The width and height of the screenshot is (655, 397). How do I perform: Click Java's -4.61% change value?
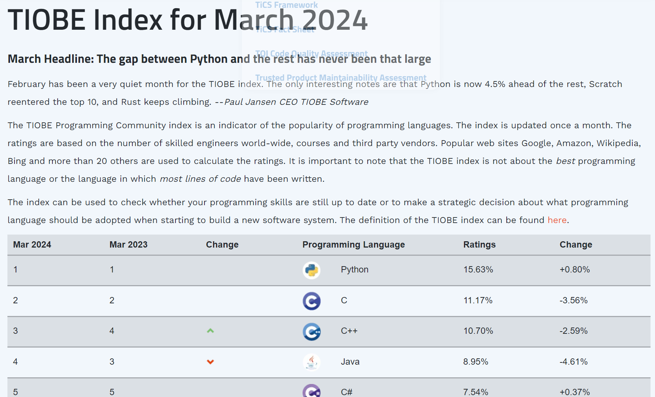pos(574,362)
